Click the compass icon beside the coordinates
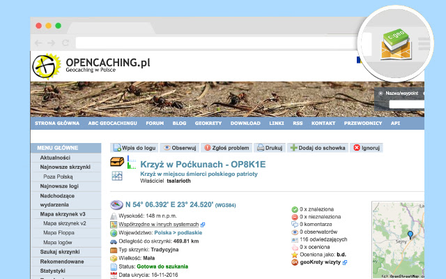Viewport: 446px width, 279px height. click(x=116, y=204)
